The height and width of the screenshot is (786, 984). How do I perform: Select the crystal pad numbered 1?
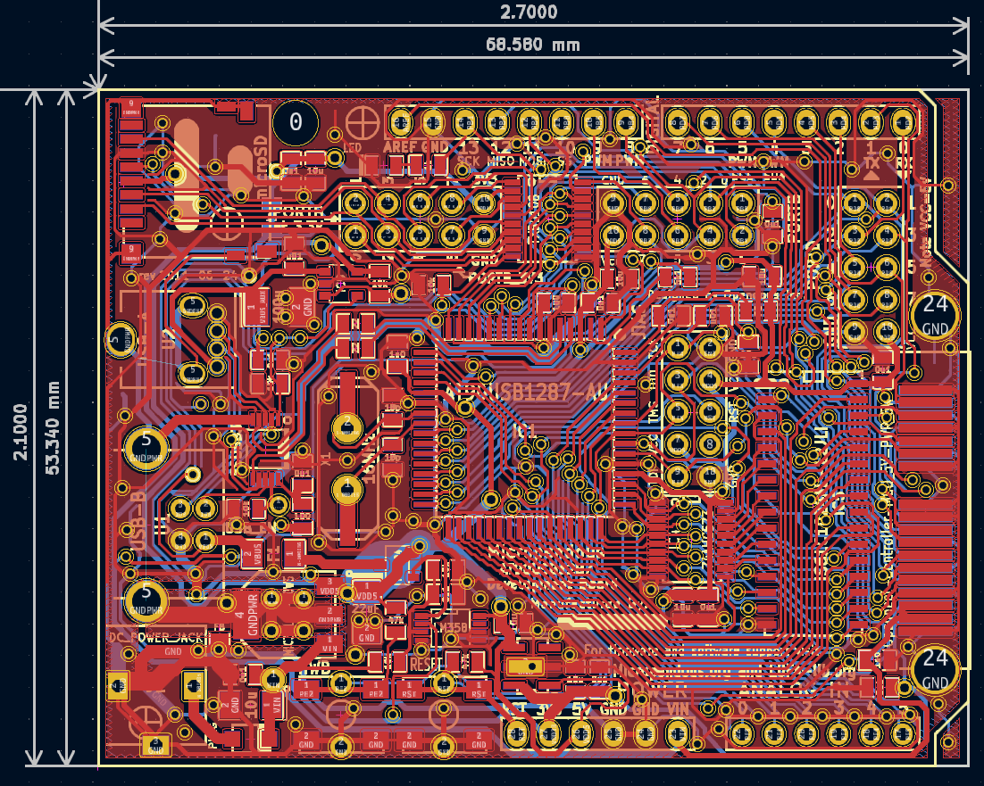pos(346,489)
